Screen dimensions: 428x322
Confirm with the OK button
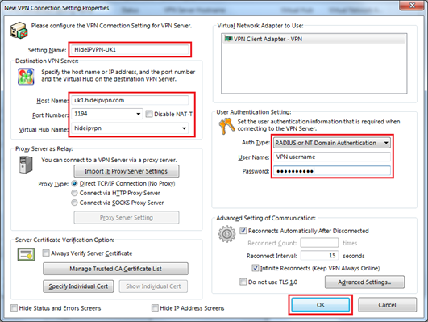(321, 305)
